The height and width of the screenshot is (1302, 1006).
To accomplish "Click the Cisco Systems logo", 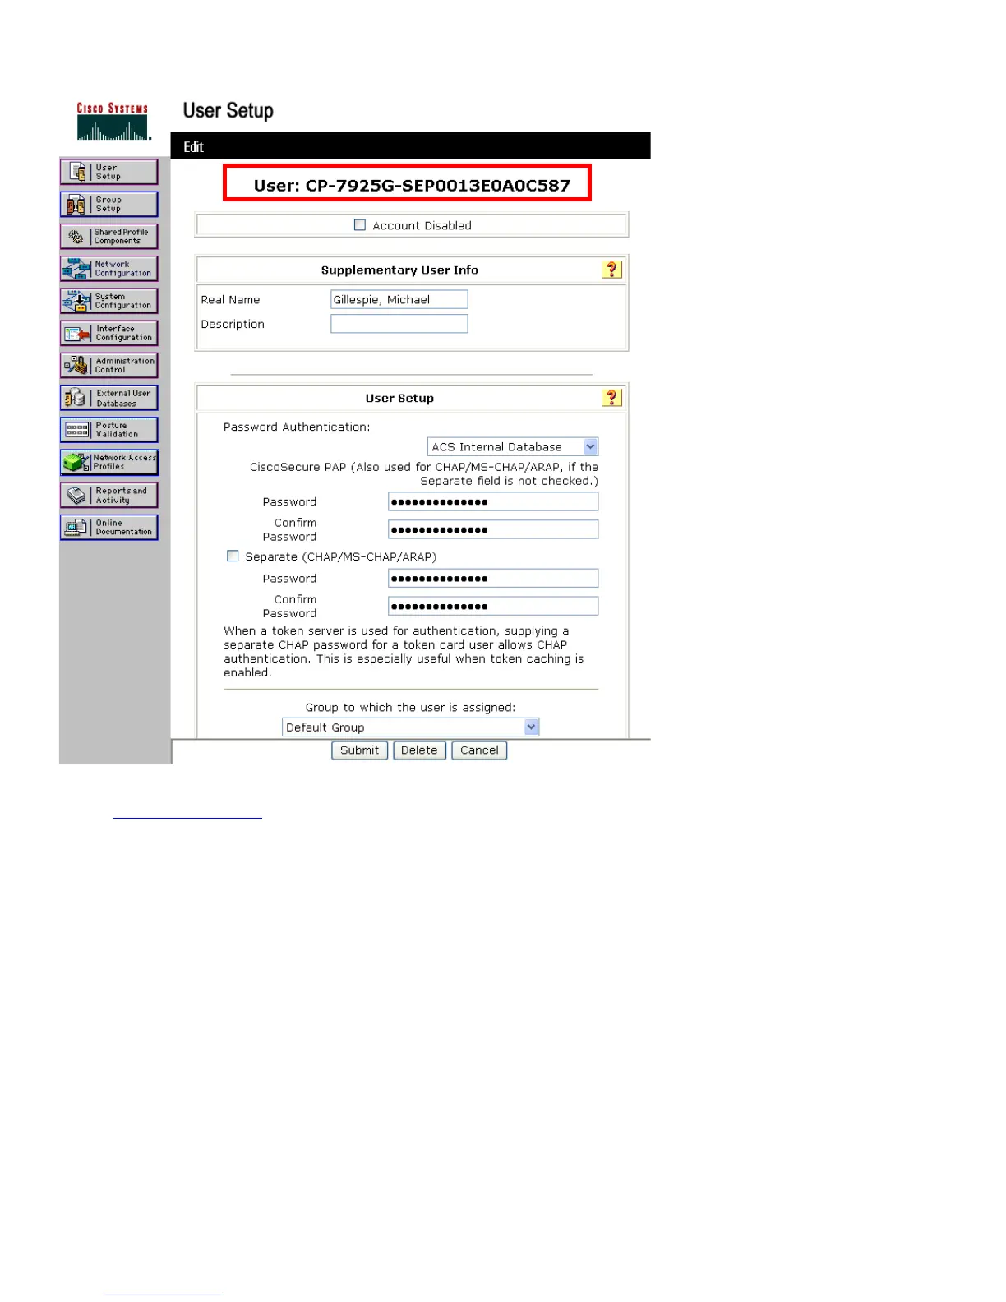I will (x=113, y=122).
